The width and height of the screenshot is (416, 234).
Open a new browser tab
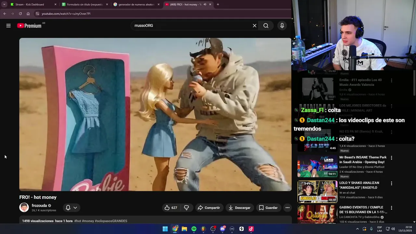(218, 5)
